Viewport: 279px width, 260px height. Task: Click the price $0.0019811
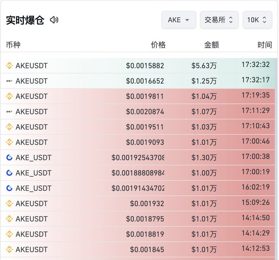point(145,96)
